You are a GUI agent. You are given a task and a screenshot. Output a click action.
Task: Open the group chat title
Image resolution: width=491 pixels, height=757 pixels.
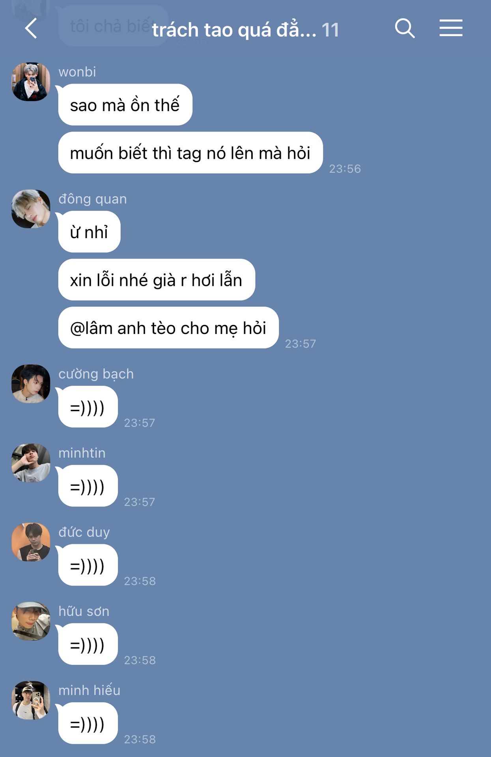245,30
